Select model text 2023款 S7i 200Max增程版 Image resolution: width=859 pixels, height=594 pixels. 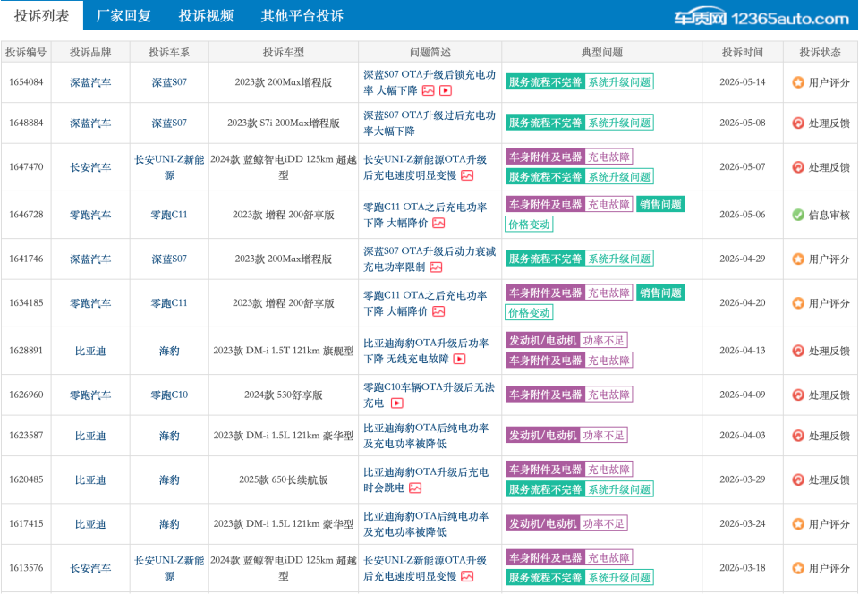point(284,123)
